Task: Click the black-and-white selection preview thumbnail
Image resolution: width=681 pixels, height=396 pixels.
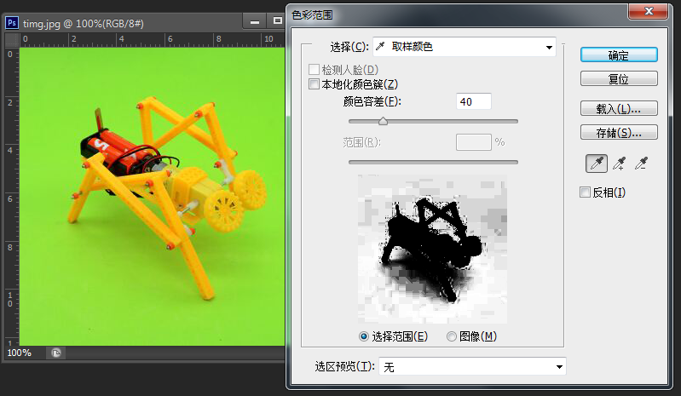Action: pos(432,249)
